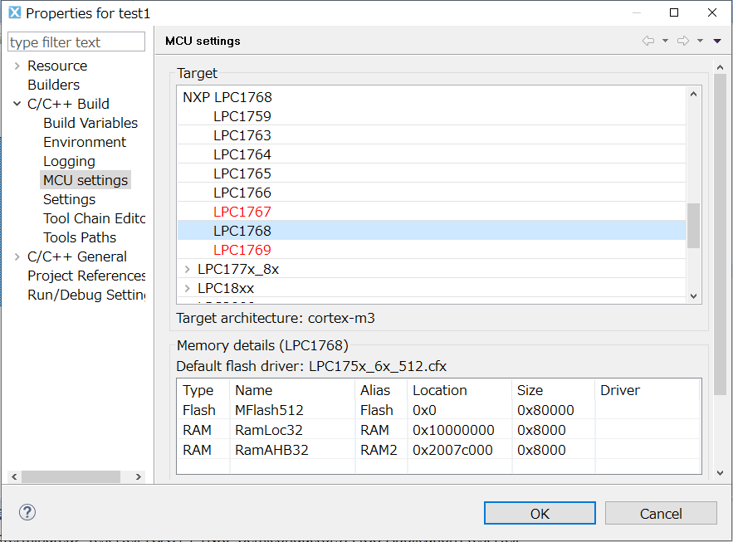Select Builders in the properties tree

53,85
